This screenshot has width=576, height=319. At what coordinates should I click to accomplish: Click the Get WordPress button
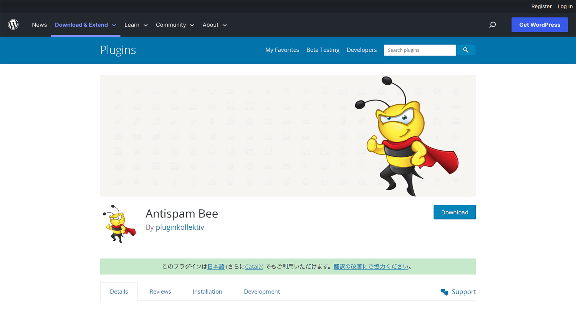[540, 25]
